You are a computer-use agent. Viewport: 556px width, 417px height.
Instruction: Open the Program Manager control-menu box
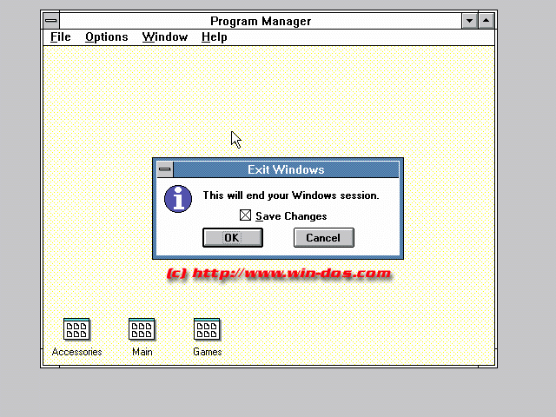click(51, 21)
